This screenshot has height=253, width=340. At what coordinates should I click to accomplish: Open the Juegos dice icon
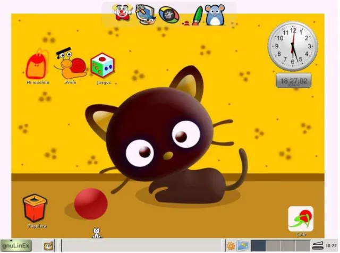(x=103, y=69)
